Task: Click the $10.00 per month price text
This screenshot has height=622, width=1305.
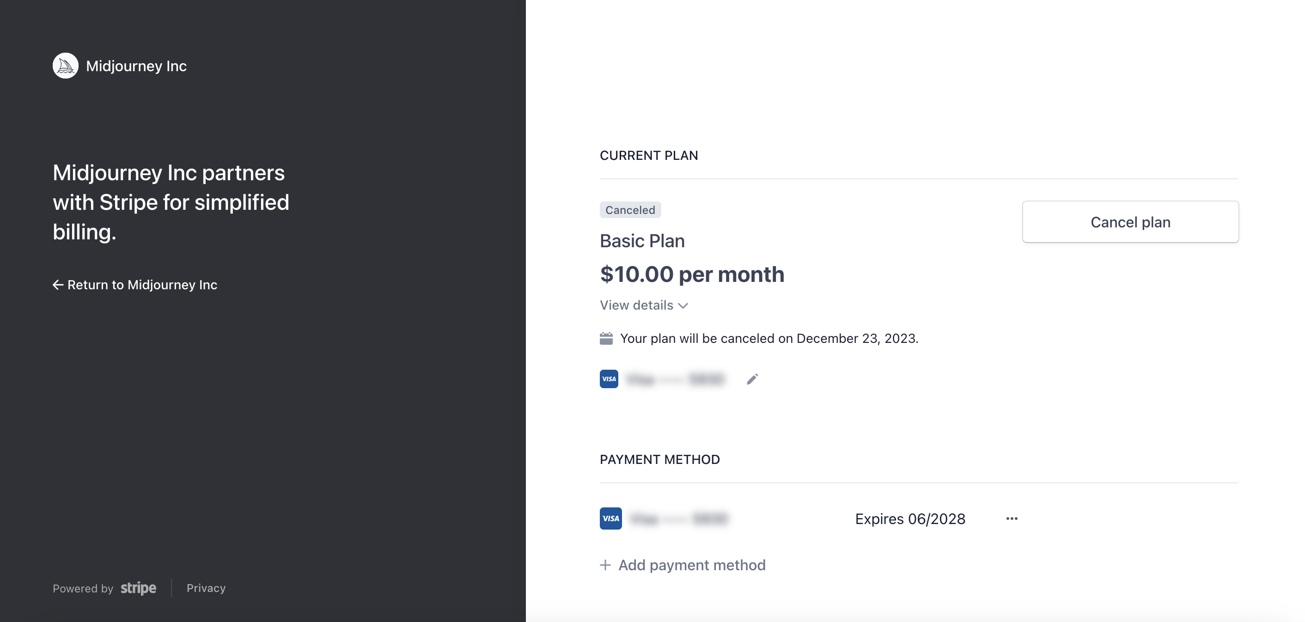Action: pos(692,274)
